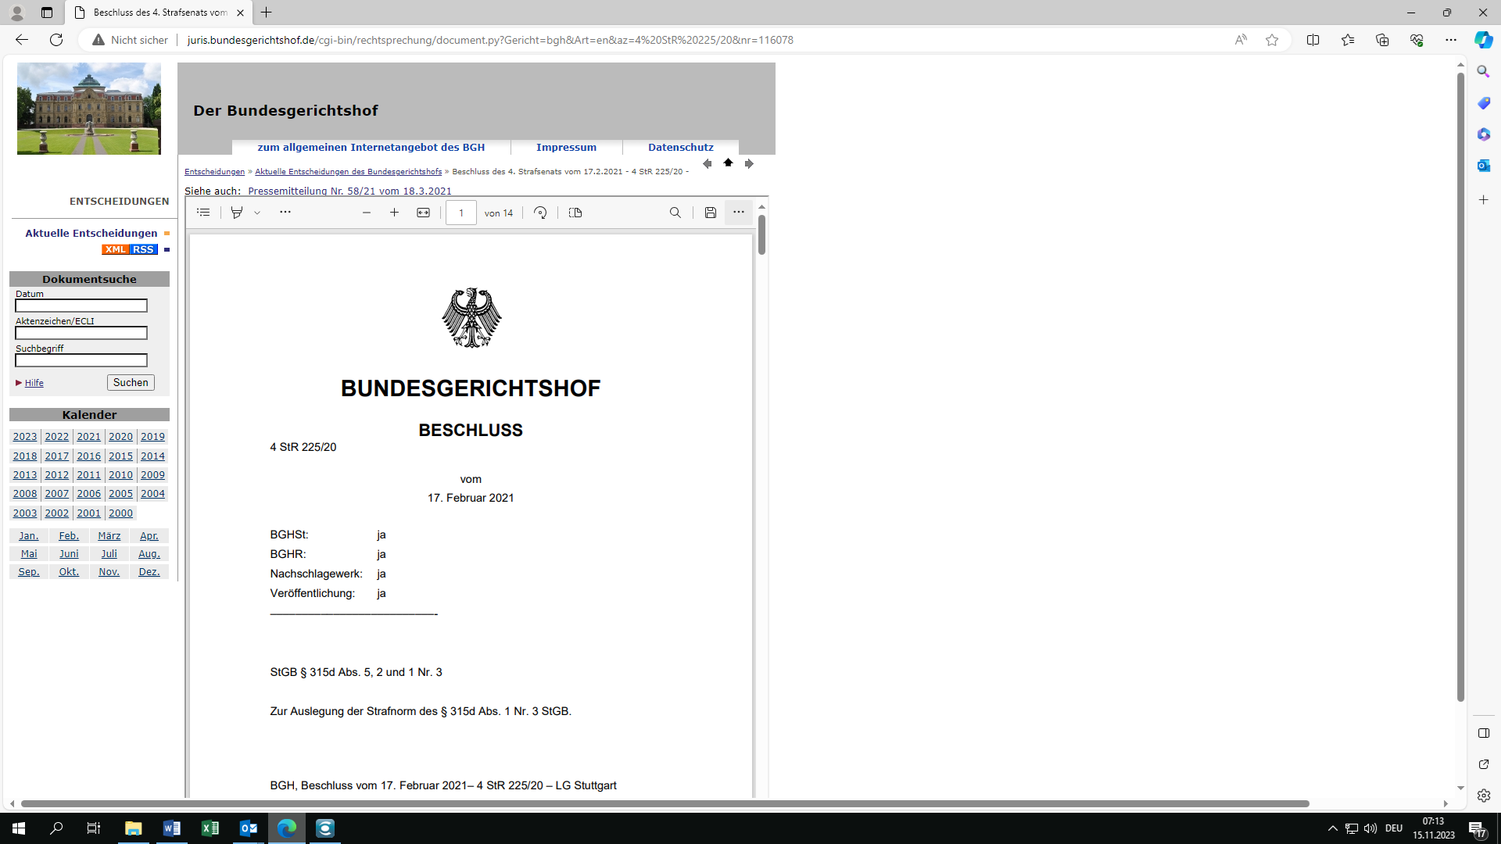The height and width of the screenshot is (844, 1501).
Task: Click the Aktenzeichen/ECLI input field
Action: [x=81, y=333]
